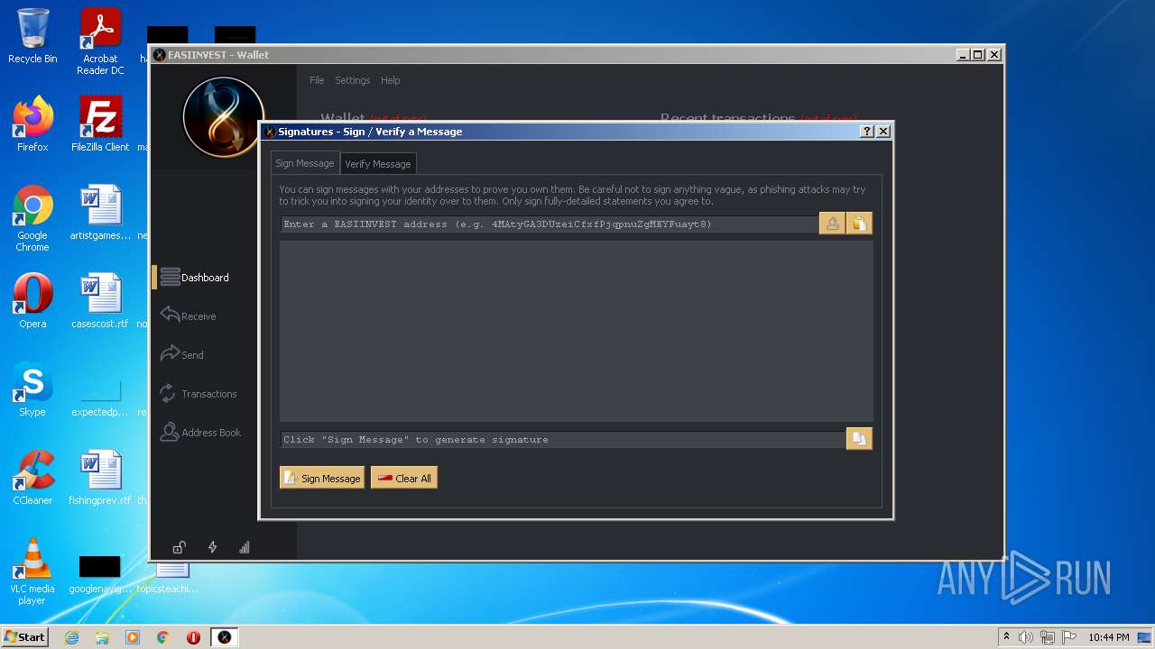Open the network tray icon
This screenshot has height=649, width=1155.
(1048, 637)
